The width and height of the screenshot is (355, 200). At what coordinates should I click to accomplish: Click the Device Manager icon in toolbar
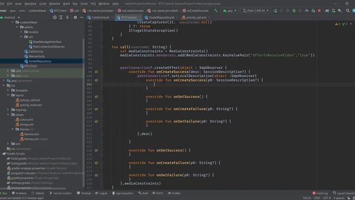coord(333,11)
